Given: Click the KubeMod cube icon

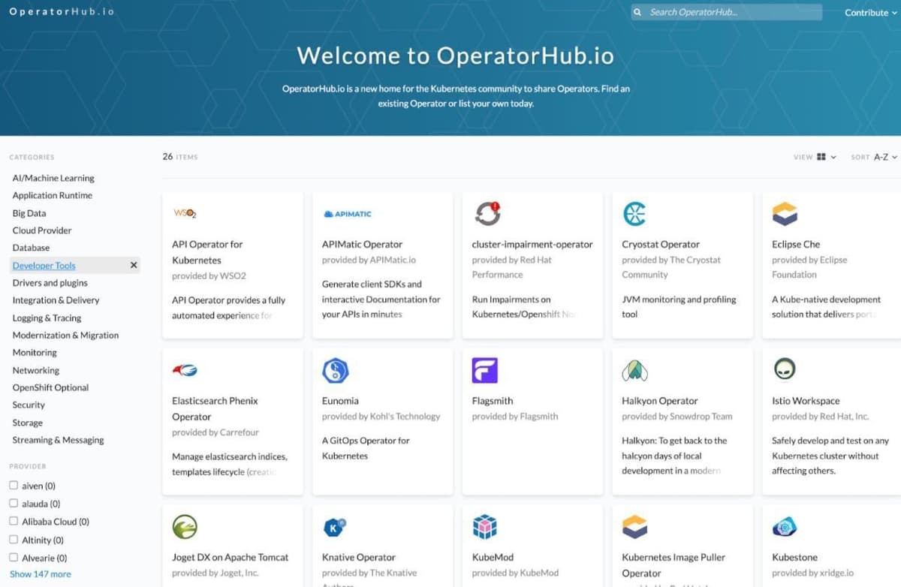Looking at the screenshot, I should point(485,526).
